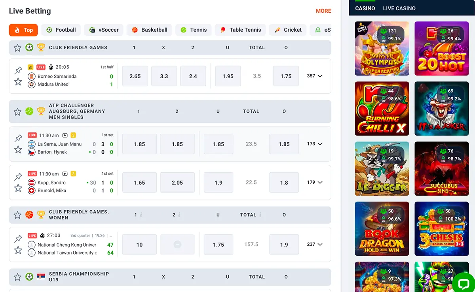Open video stream icon for Kopp match
The width and height of the screenshot is (475, 292).
tap(65, 173)
